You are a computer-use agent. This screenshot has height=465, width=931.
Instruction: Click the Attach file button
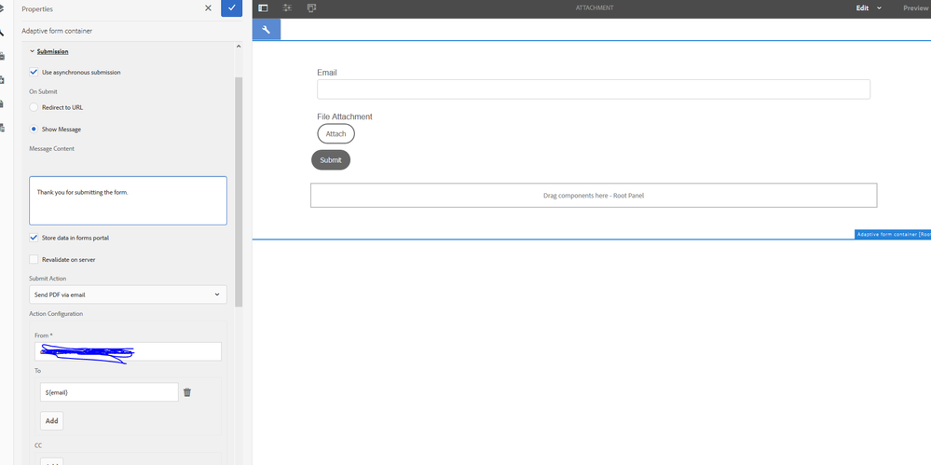(x=335, y=134)
